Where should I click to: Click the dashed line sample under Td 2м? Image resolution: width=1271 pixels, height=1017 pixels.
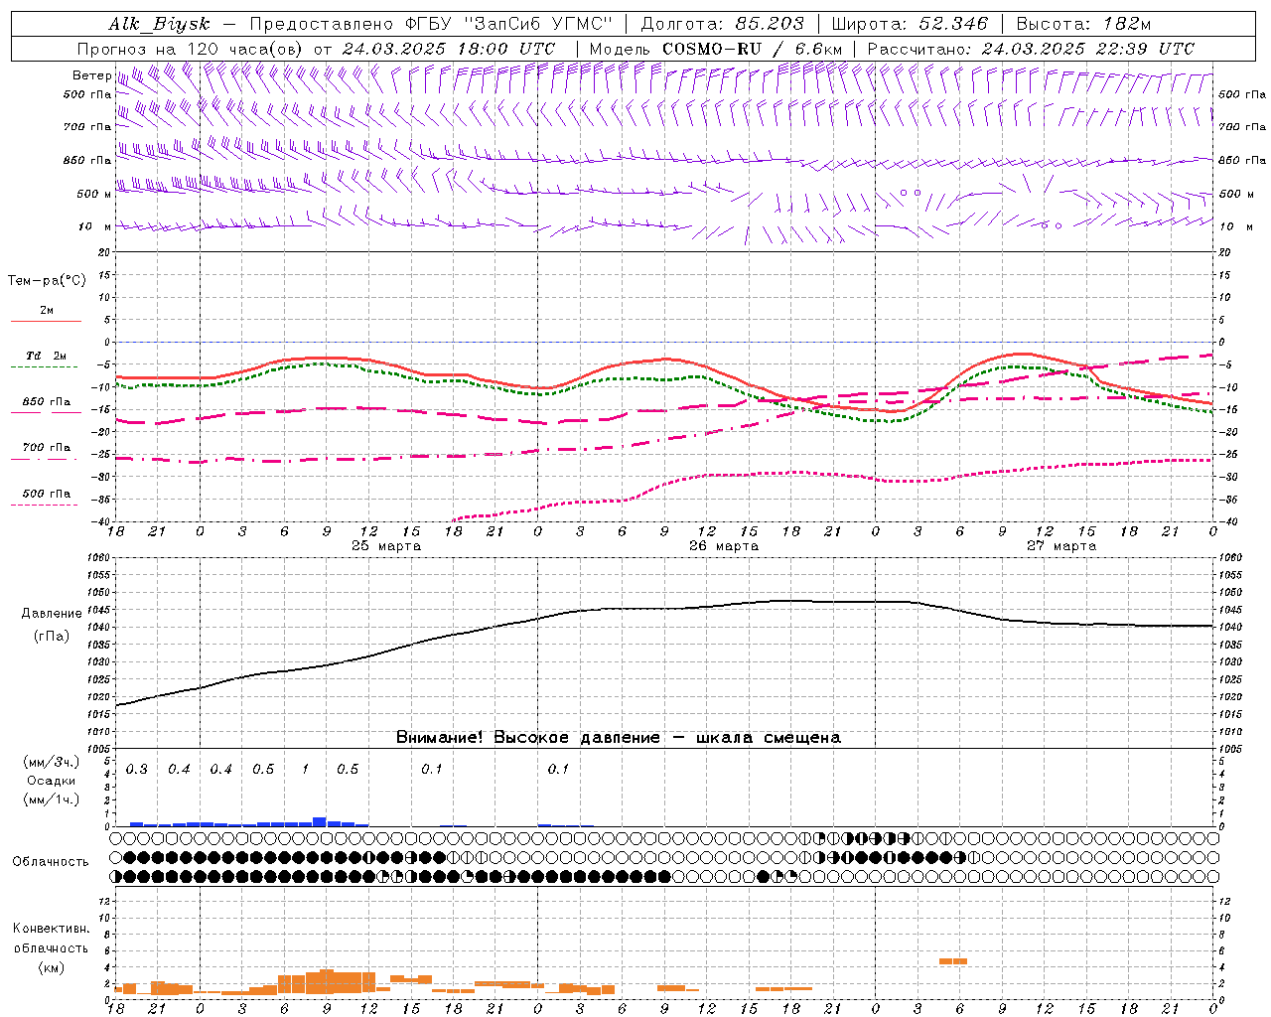(x=44, y=367)
